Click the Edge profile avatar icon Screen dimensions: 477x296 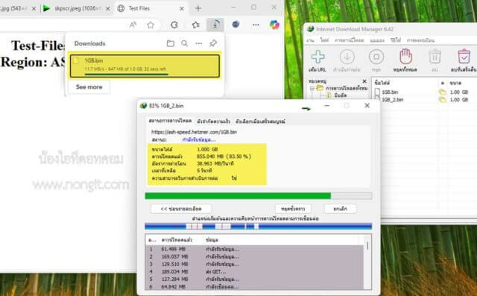[236, 25]
